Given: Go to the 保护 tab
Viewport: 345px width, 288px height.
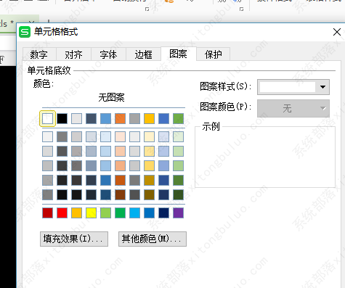Looking at the screenshot, I should point(214,54).
